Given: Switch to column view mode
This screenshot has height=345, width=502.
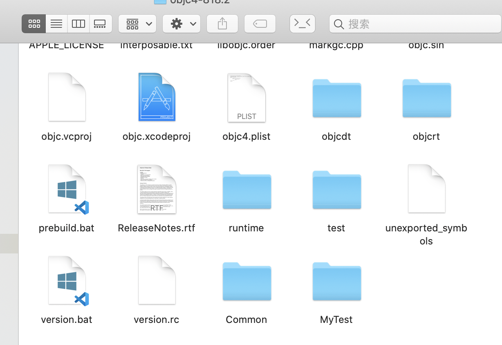Looking at the screenshot, I should point(78,24).
